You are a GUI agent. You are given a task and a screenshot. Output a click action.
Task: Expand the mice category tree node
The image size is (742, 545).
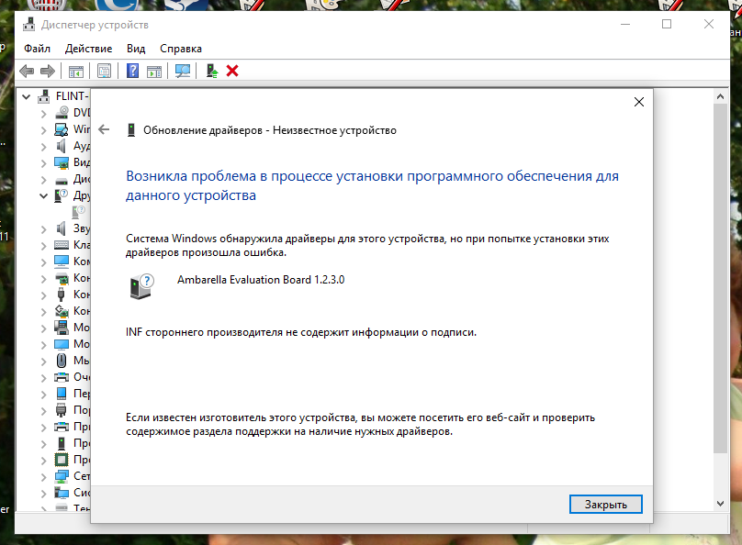click(43, 361)
